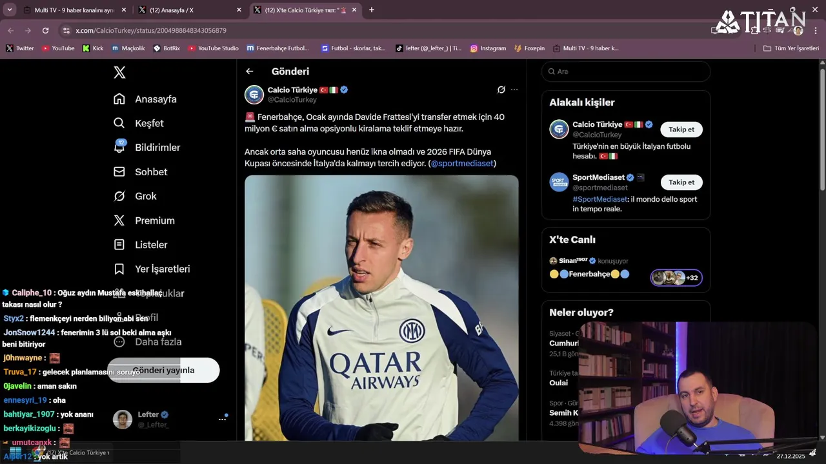Click Lefter profile avatar in sidebar

(x=123, y=419)
